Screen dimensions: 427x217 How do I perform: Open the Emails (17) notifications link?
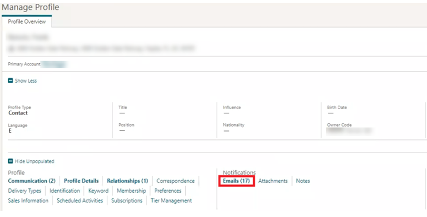pyautogui.click(x=236, y=181)
